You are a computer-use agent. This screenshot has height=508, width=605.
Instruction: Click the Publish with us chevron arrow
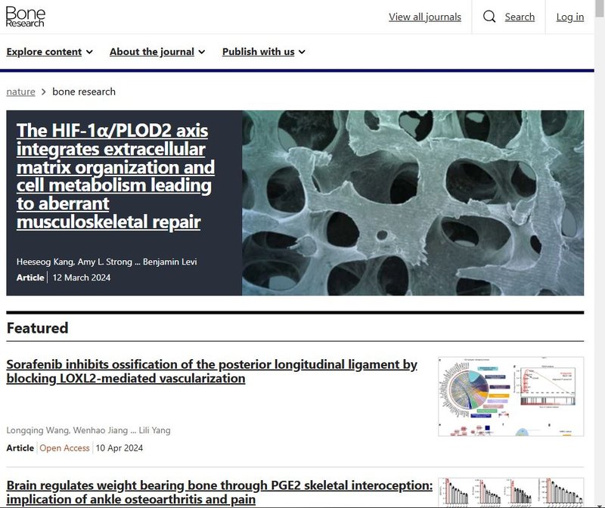(302, 52)
